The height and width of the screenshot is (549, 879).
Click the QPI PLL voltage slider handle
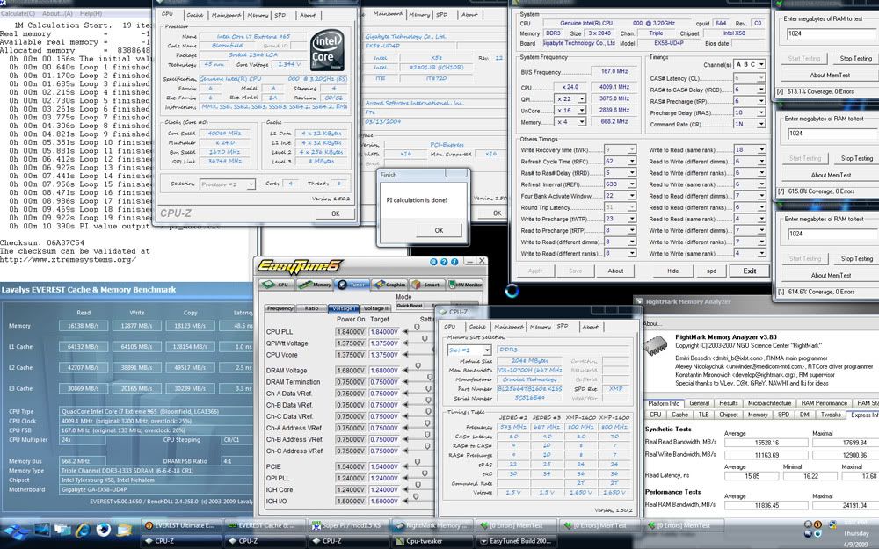[425, 474]
